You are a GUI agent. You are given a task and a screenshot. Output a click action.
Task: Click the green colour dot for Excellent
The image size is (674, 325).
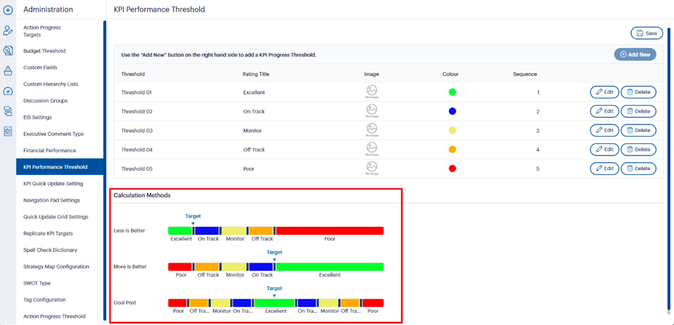point(452,92)
